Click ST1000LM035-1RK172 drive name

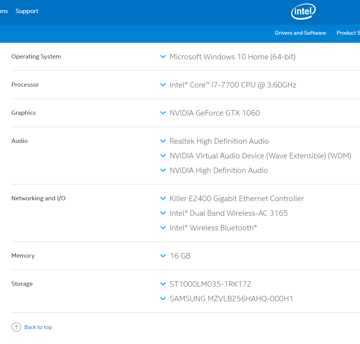210,284
